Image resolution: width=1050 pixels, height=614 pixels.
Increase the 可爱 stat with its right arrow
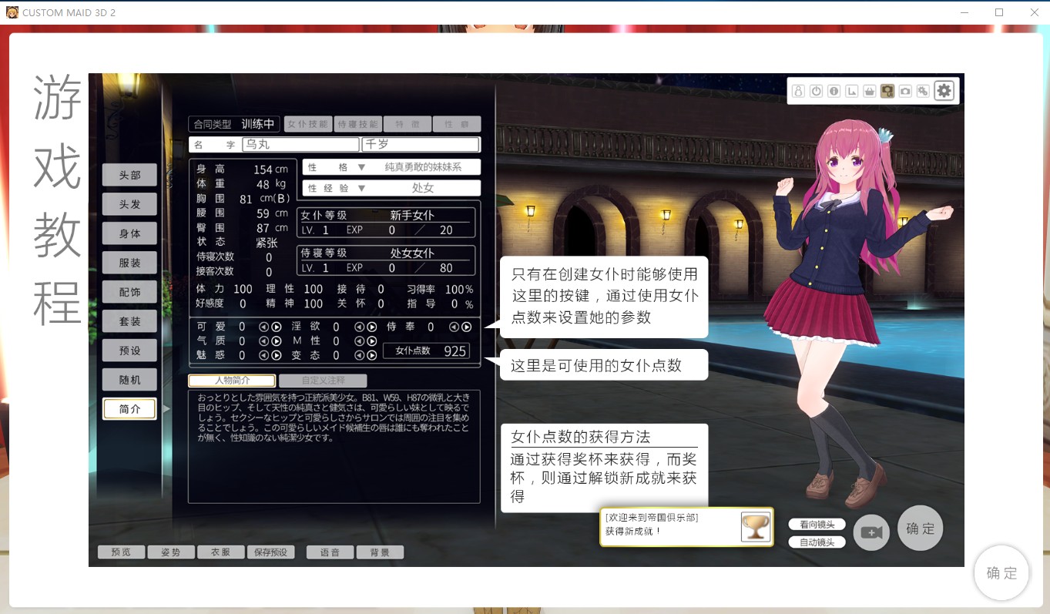(x=277, y=327)
